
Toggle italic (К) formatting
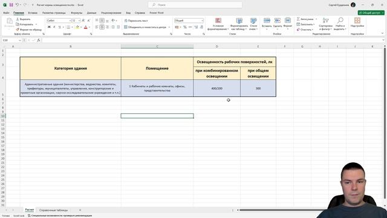pos(54,27)
